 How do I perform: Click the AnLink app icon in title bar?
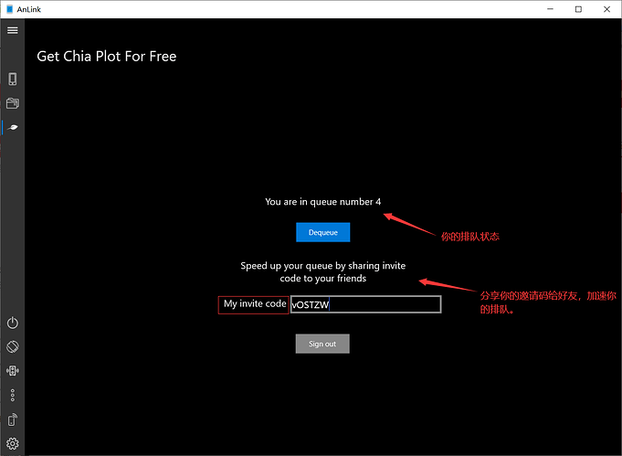[x=10, y=9]
